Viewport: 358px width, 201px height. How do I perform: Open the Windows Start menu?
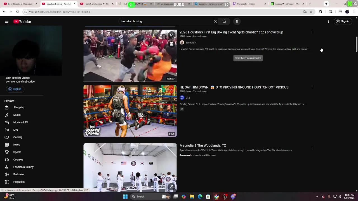point(125,197)
